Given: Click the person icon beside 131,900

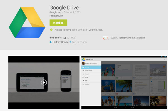Looking at the screenshot, I should click(x=65, y=38).
